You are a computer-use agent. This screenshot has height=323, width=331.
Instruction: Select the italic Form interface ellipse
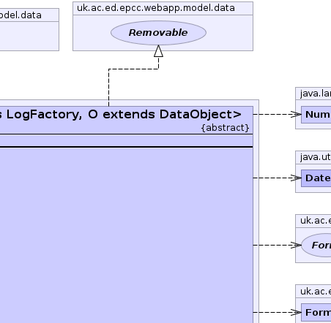(x=316, y=245)
